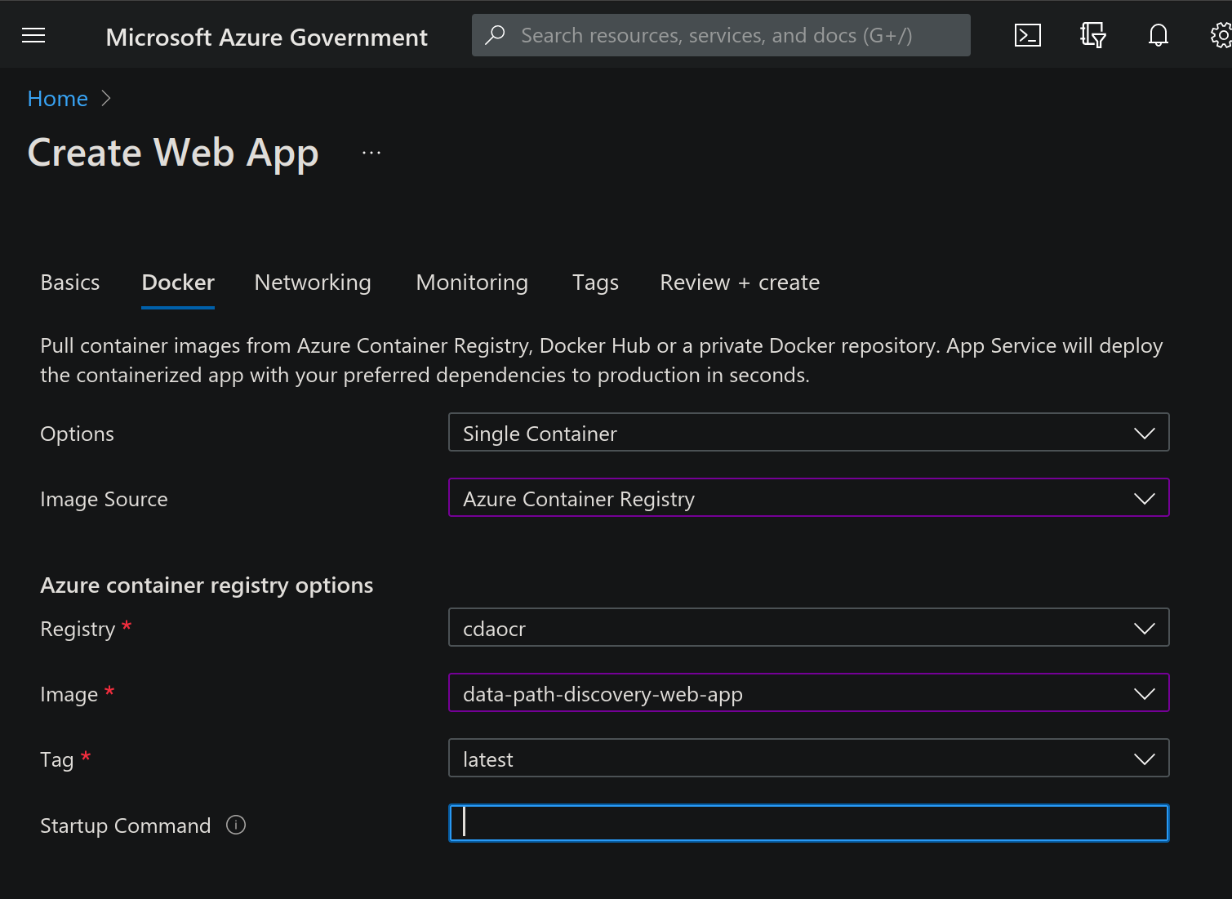
Task: Click the Azure container registry options heading
Action: point(207,585)
